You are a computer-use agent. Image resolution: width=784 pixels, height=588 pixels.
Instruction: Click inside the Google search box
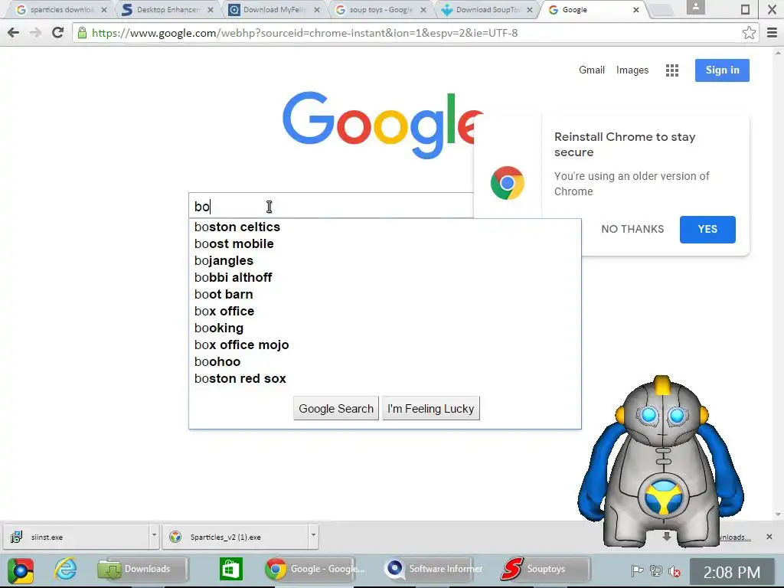(331, 206)
